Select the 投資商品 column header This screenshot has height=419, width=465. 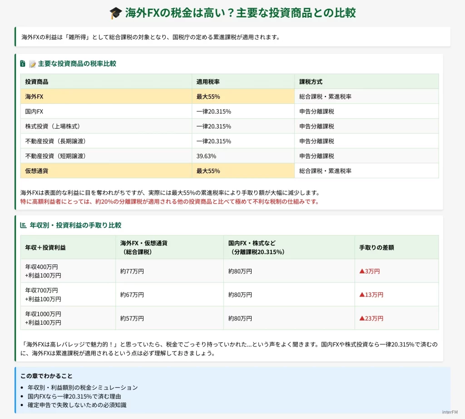37,82
